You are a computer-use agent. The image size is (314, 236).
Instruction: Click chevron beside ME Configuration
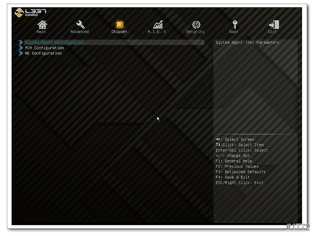pos(20,53)
